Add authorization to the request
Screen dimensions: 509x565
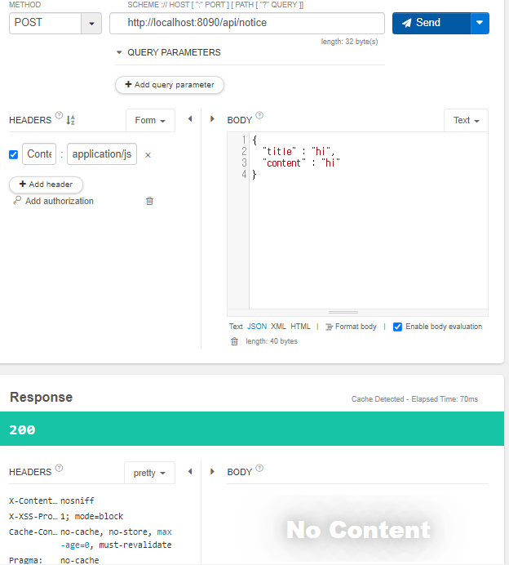(x=54, y=201)
